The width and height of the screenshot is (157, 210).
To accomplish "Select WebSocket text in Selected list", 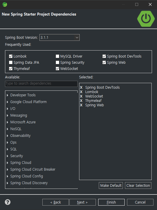I will coord(94,96).
